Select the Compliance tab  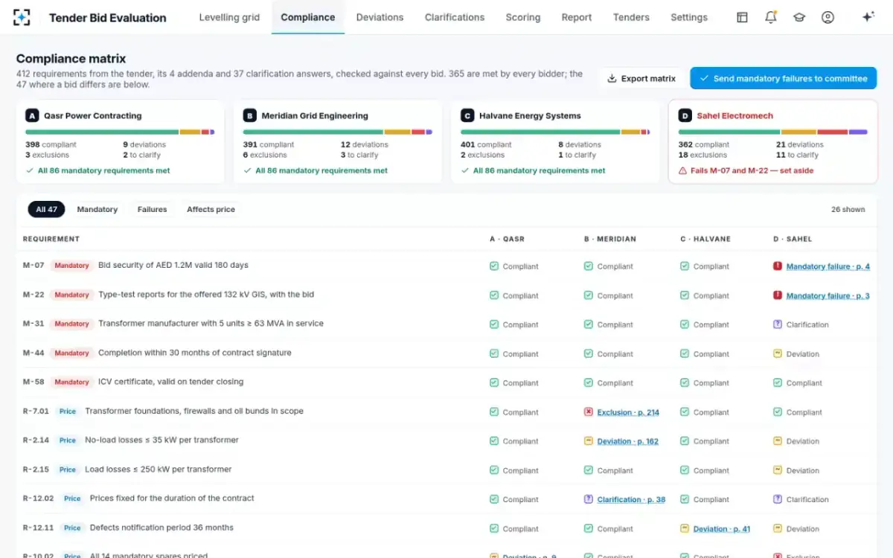tap(308, 17)
